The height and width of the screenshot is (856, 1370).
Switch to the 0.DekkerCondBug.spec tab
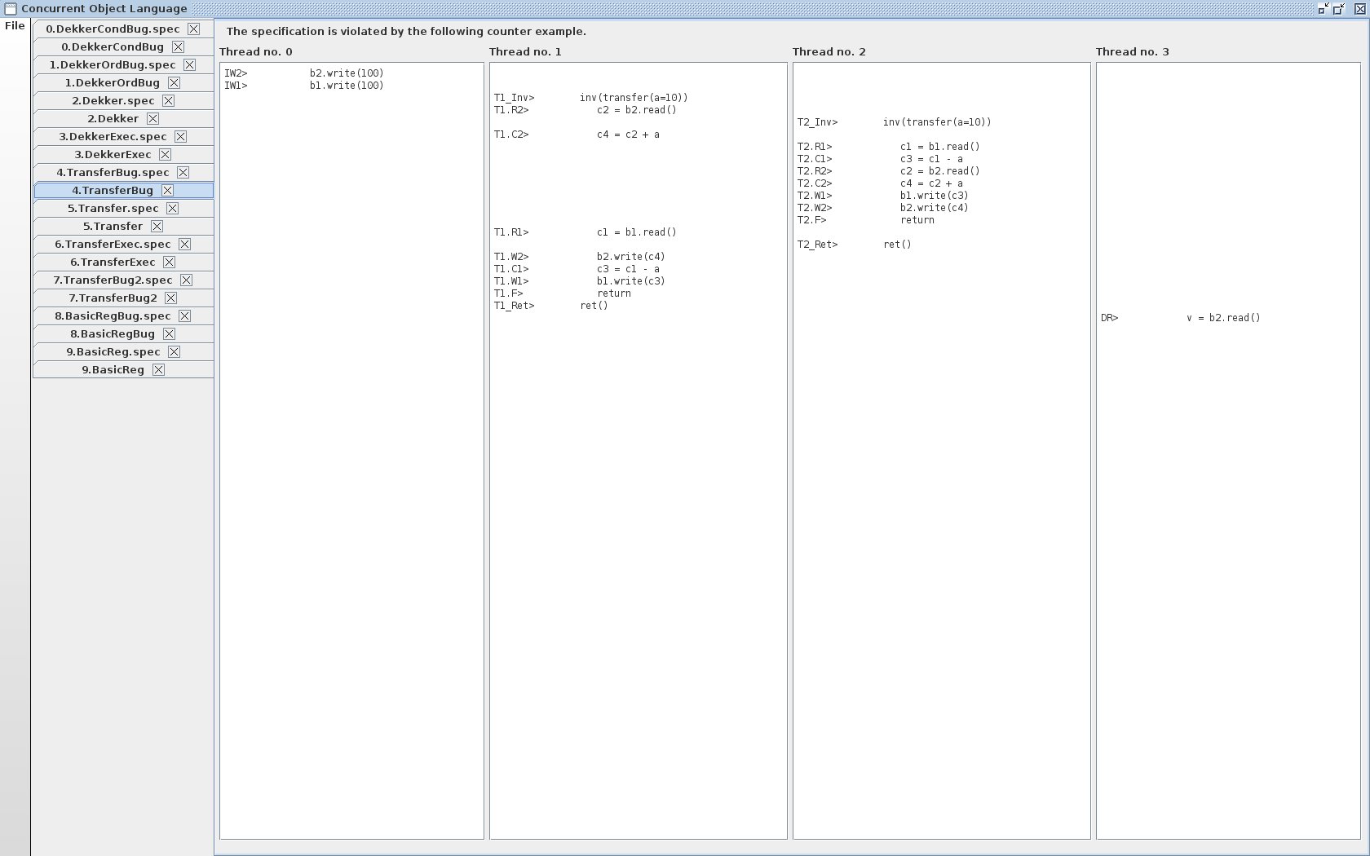tap(123, 29)
